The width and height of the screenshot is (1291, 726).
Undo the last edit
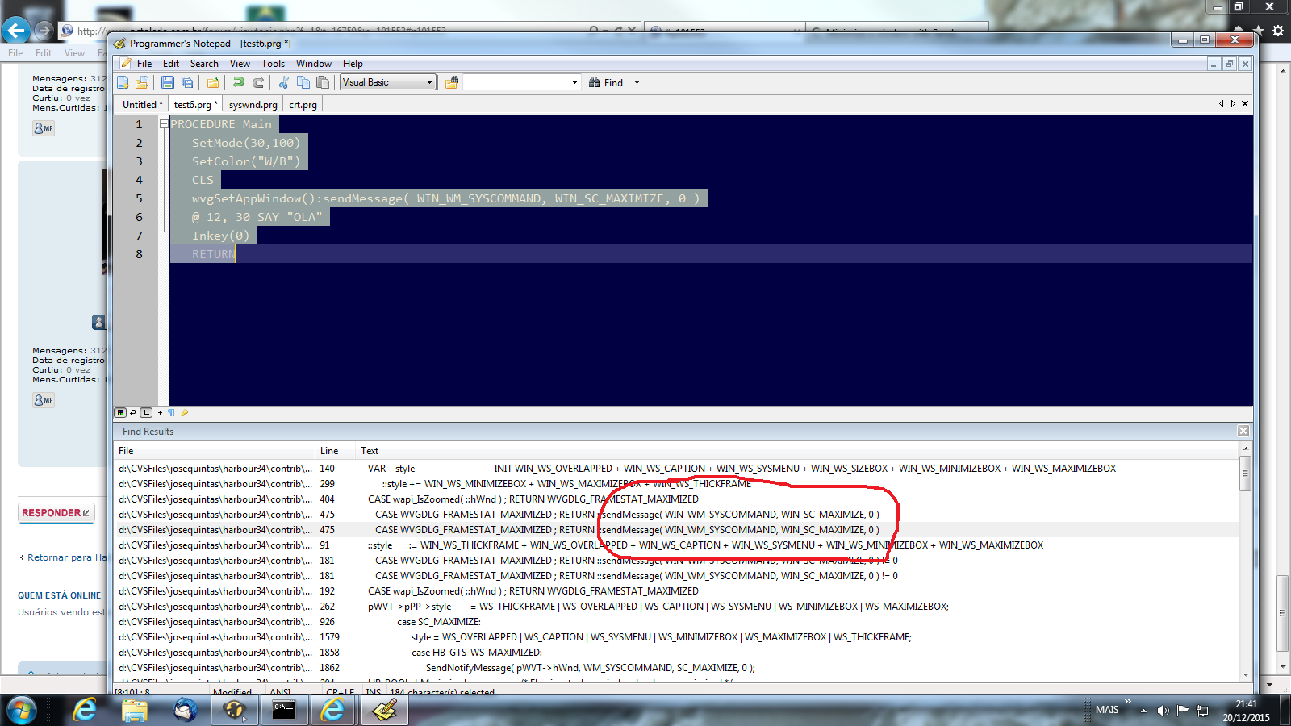pyautogui.click(x=239, y=82)
